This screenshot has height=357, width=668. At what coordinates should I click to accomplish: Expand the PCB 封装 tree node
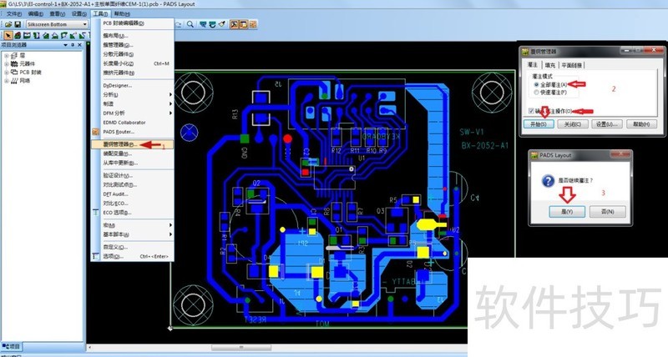[x=7, y=73]
